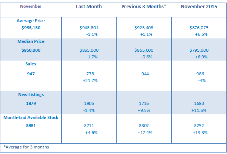Select the +21.7% sales change value

pos(89,80)
